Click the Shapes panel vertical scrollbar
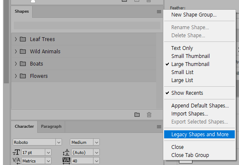The width and height of the screenshot is (239, 165). 159,71
